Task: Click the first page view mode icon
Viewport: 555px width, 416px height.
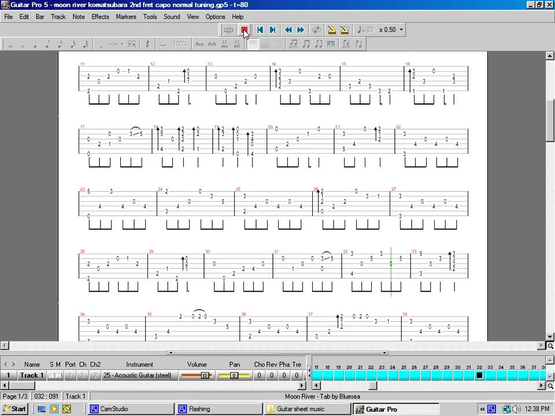Action: click(253, 44)
